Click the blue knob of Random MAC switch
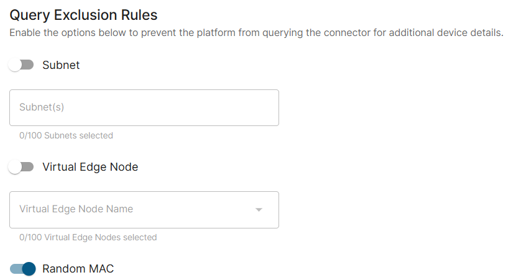Screen dimensions: 511x280 [x=29, y=269]
